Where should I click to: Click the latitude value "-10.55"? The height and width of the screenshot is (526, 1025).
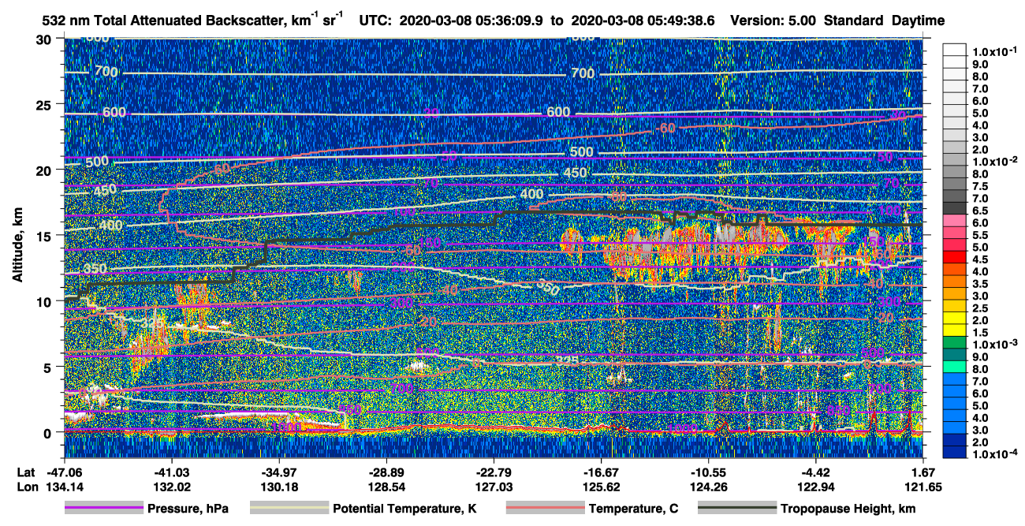pos(708,472)
